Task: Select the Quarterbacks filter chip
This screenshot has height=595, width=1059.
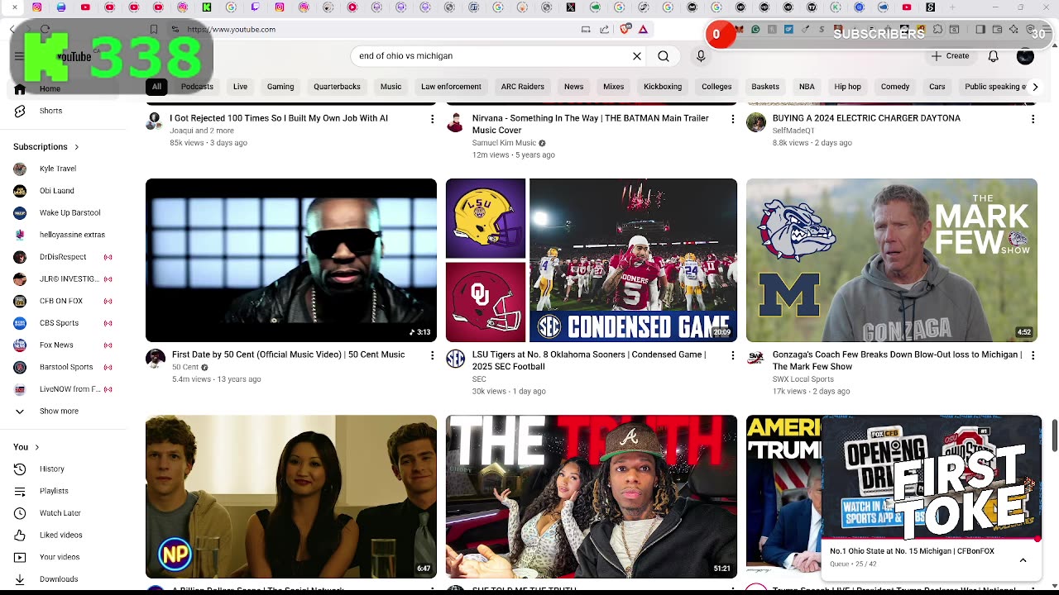Action: 337,87
